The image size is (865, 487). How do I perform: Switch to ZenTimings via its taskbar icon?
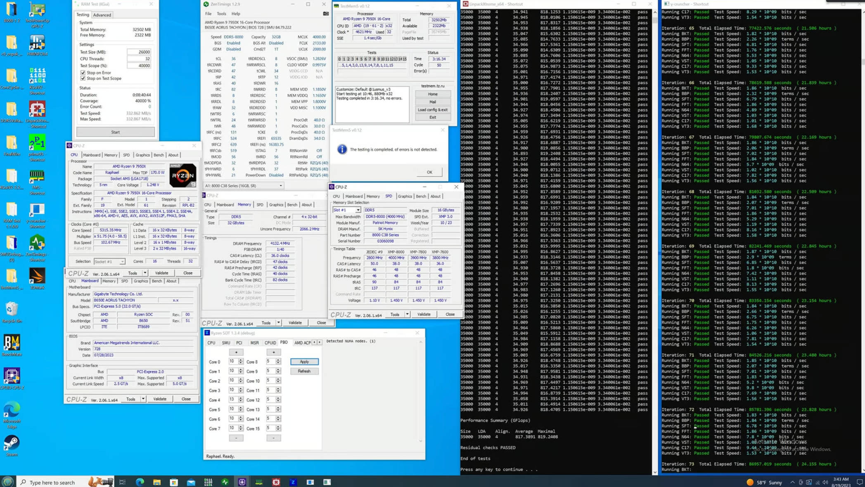coord(225,482)
